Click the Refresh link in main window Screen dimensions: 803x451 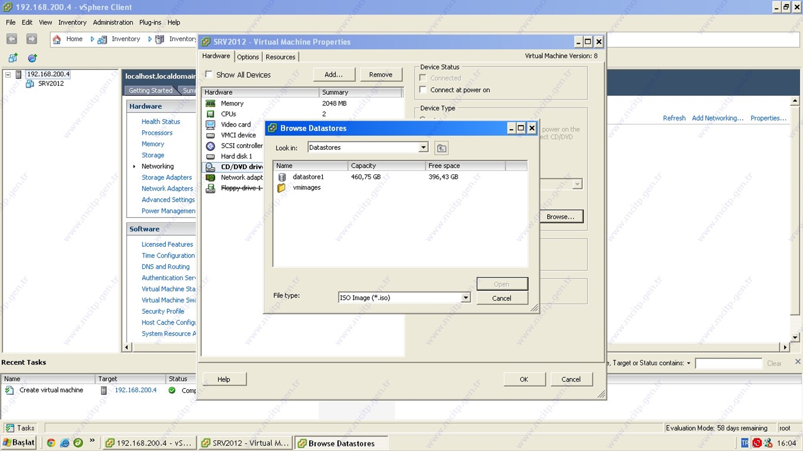click(x=674, y=118)
